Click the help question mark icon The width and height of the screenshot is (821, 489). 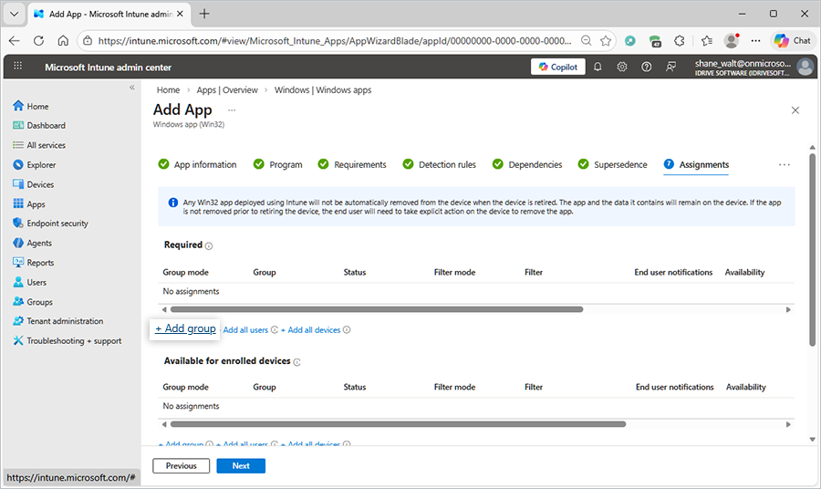tap(647, 67)
